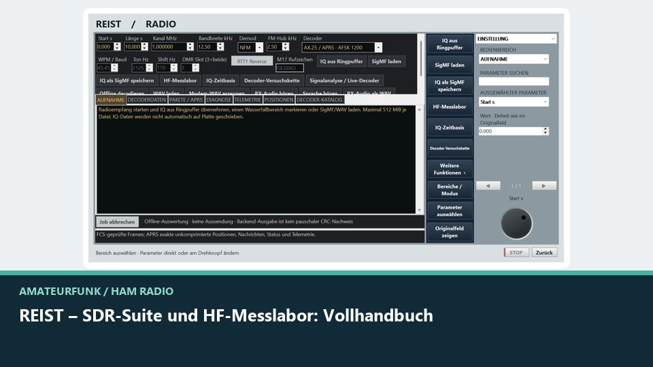Viewport: 653px width, 367px height.
Task: Click IQ als SigMF speichern side button
Action: [x=450, y=86]
